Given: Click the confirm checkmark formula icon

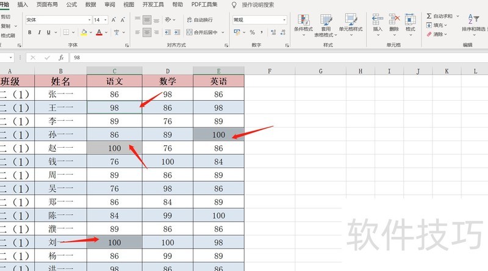Looking at the screenshot, I should [x=47, y=57].
